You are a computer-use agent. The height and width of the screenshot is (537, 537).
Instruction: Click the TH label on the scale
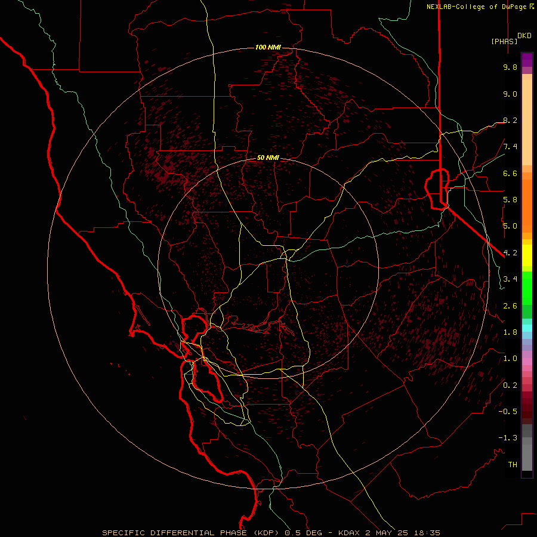point(513,465)
